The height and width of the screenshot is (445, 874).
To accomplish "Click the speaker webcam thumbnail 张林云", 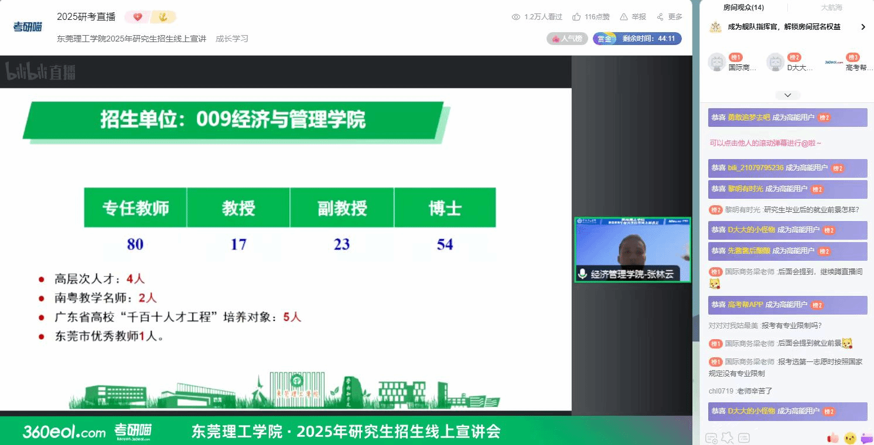I will click(x=633, y=250).
